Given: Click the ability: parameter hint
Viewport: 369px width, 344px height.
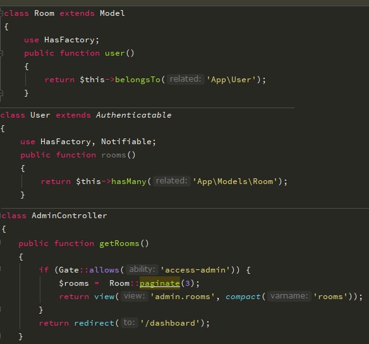Looking at the screenshot, I should click(142, 269).
